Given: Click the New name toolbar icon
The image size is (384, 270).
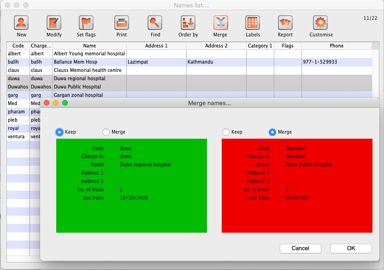Looking at the screenshot, I should coord(21,23).
